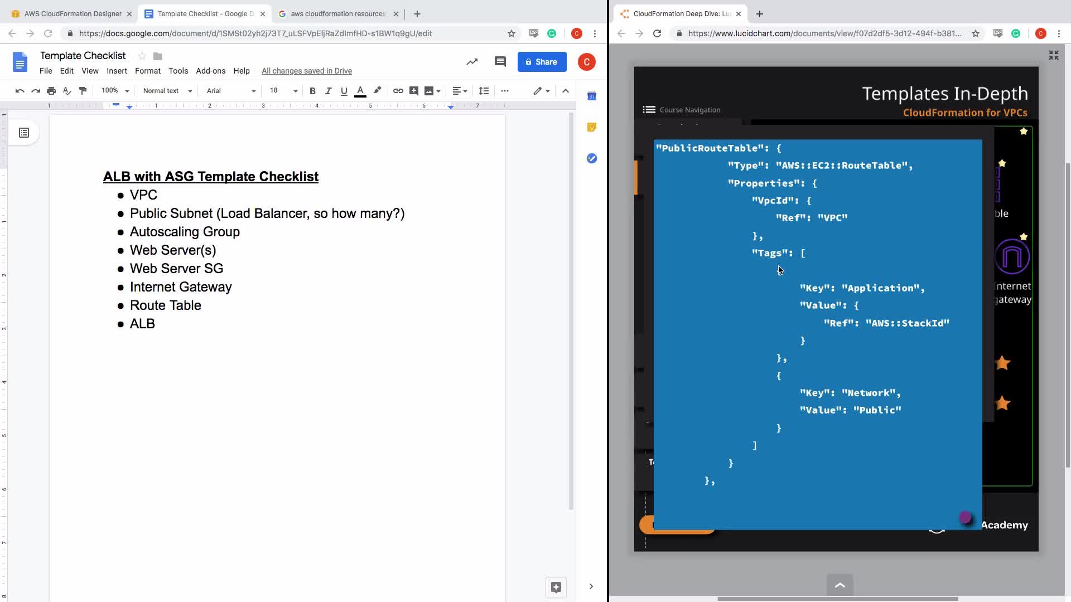1071x602 pixels.
Task: Click the Print icon in Docs toolbar
Action: tap(51, 91)
